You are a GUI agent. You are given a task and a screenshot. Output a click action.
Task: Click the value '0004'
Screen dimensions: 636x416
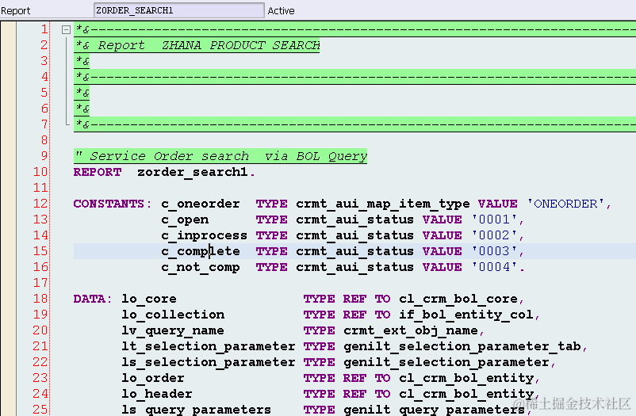(494, 267)
